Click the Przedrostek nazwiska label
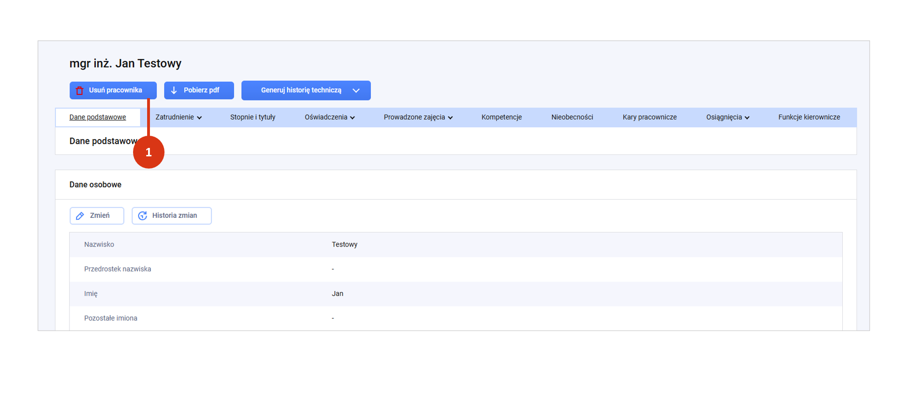902x401 pixels. point(118,269)
